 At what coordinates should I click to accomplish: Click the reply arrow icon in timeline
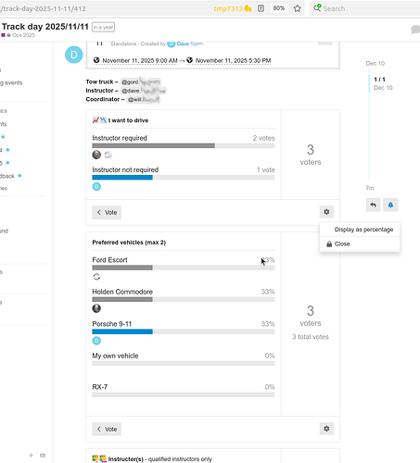tap(373, 205)
